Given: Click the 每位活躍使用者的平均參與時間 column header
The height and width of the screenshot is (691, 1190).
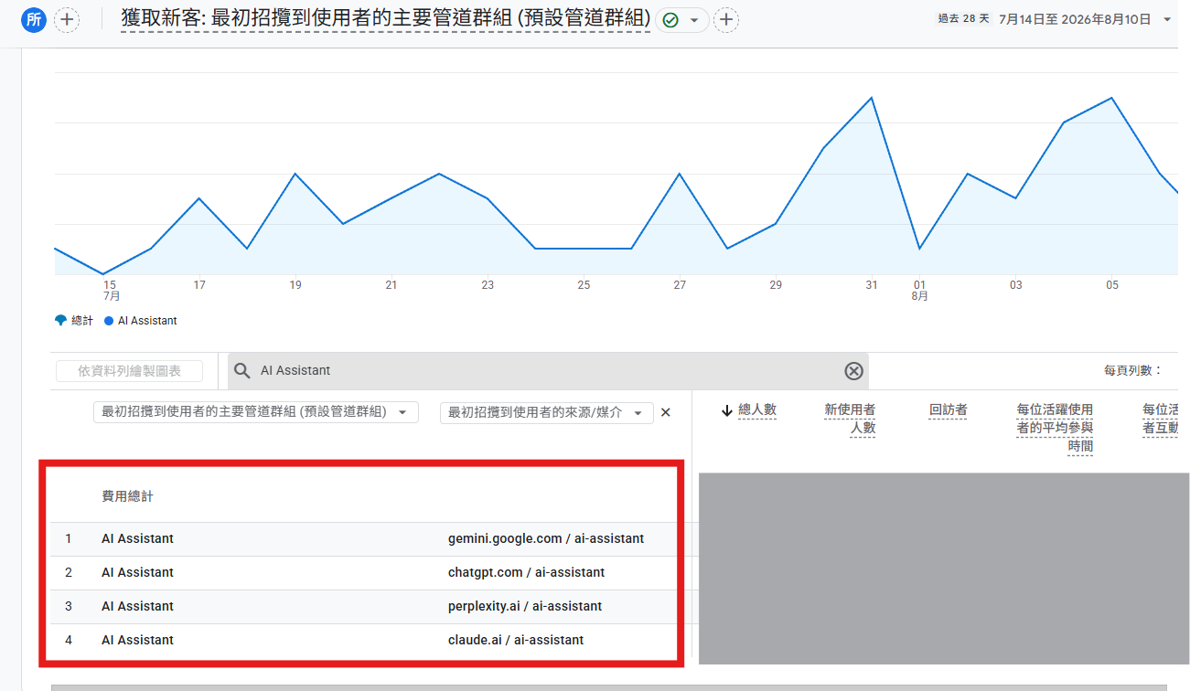Looking at the screenshot, I should pyautogui.click(x=1055, y=428).
